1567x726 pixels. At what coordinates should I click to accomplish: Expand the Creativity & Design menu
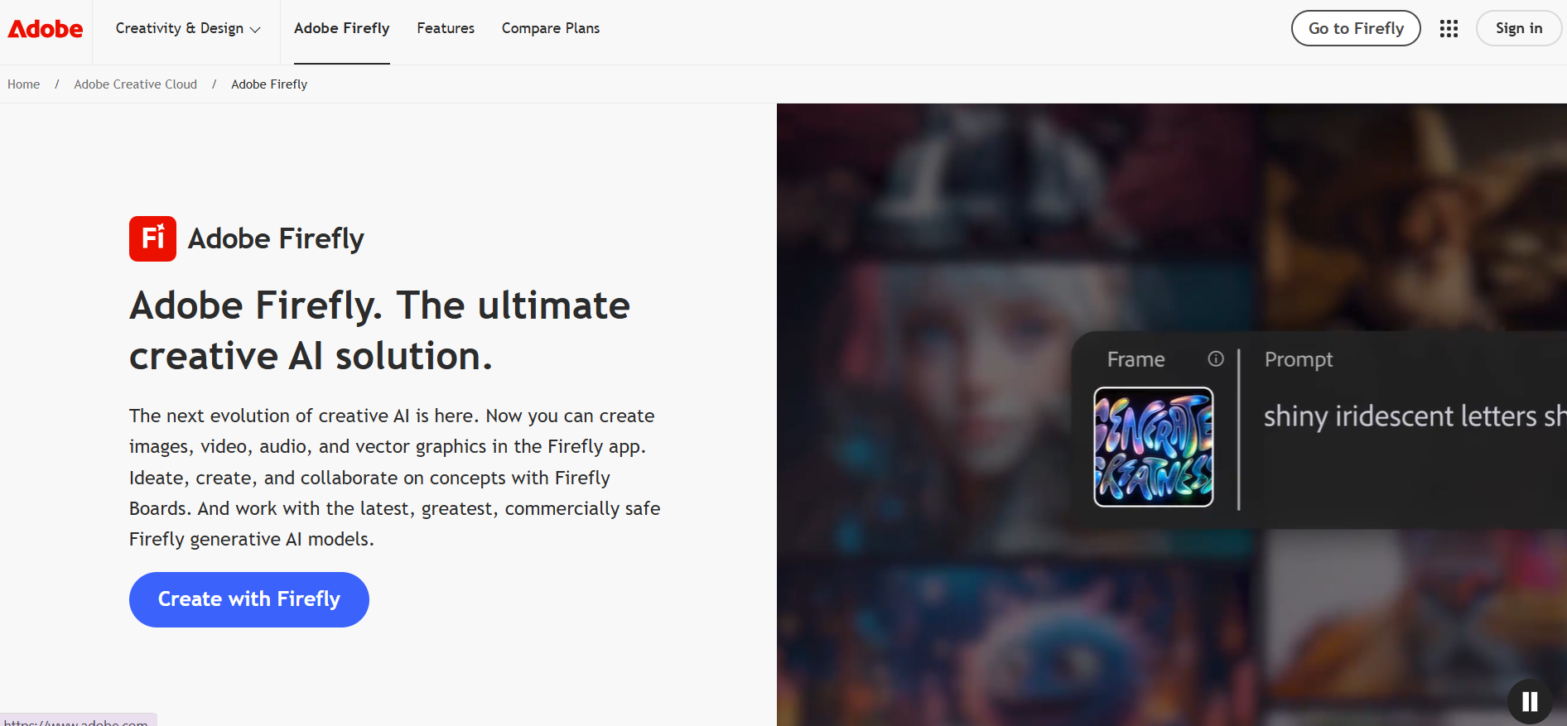point(188,29)
